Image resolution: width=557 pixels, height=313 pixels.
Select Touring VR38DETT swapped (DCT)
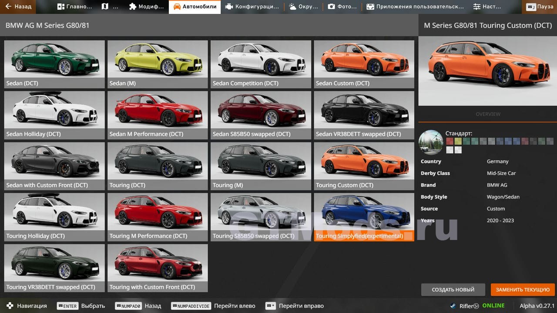coord(54,268)
